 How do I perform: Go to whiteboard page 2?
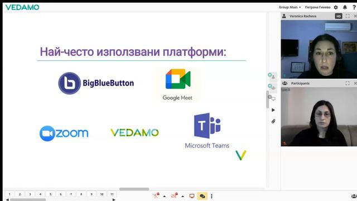click(20, 194)
